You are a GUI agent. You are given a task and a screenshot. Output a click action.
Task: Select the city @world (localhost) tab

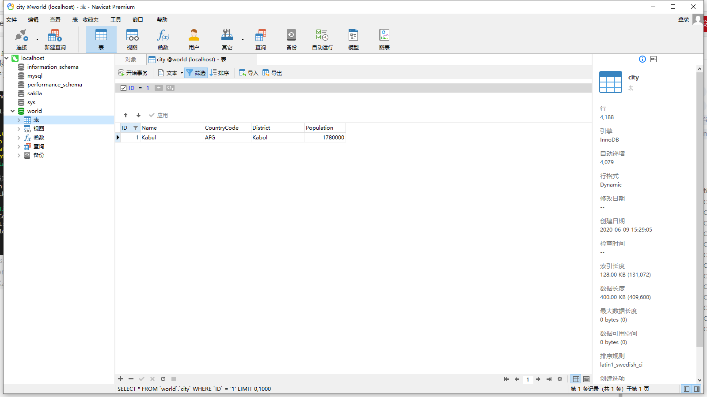201,60
